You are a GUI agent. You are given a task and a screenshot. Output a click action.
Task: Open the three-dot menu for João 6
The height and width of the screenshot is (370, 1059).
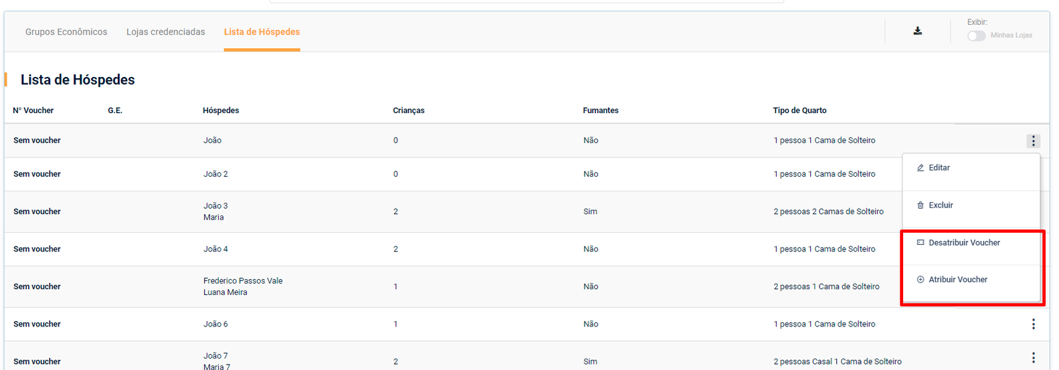point(1033,324)
